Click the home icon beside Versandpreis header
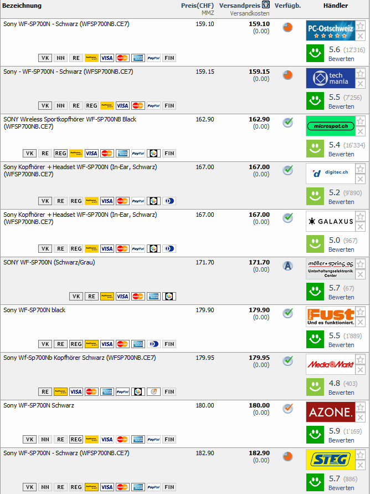 [x=266, y=6]
